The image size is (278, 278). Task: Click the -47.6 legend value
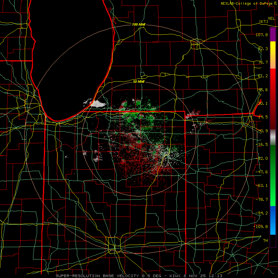click(262, 172)
